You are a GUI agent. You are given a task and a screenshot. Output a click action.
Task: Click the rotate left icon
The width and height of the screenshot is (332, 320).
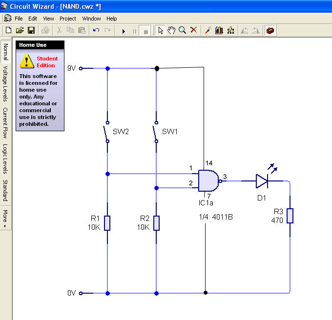pos(245,31)
